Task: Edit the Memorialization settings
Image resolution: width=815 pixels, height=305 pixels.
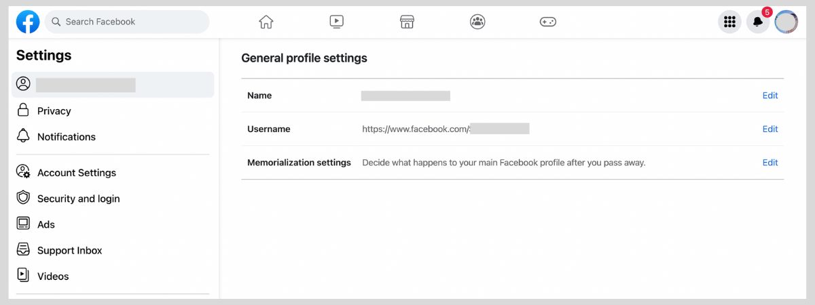Action: tap(769, 163)
